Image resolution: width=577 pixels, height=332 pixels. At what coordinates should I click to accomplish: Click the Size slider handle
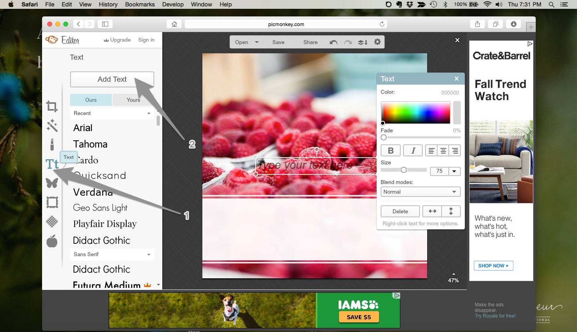point(403,170)
